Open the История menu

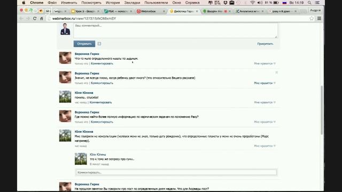[x=113, y=3]
